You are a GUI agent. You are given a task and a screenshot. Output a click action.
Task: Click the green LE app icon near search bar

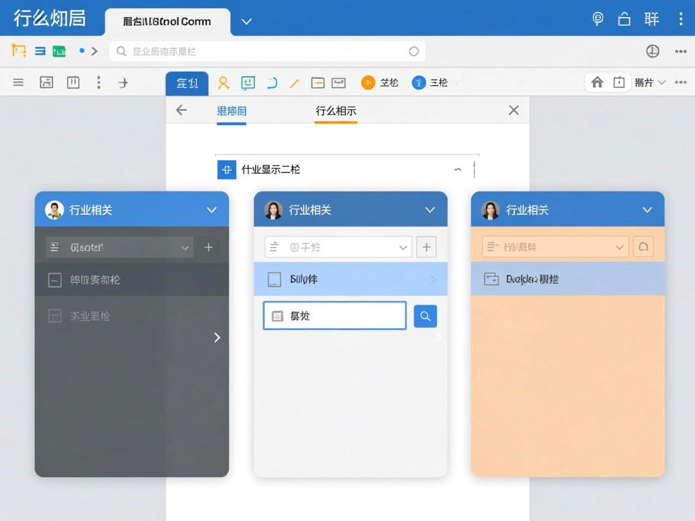tap(60, 51)
